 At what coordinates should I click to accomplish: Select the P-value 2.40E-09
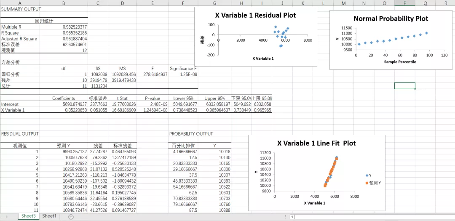pyautogui.click(x=153, y=104)
